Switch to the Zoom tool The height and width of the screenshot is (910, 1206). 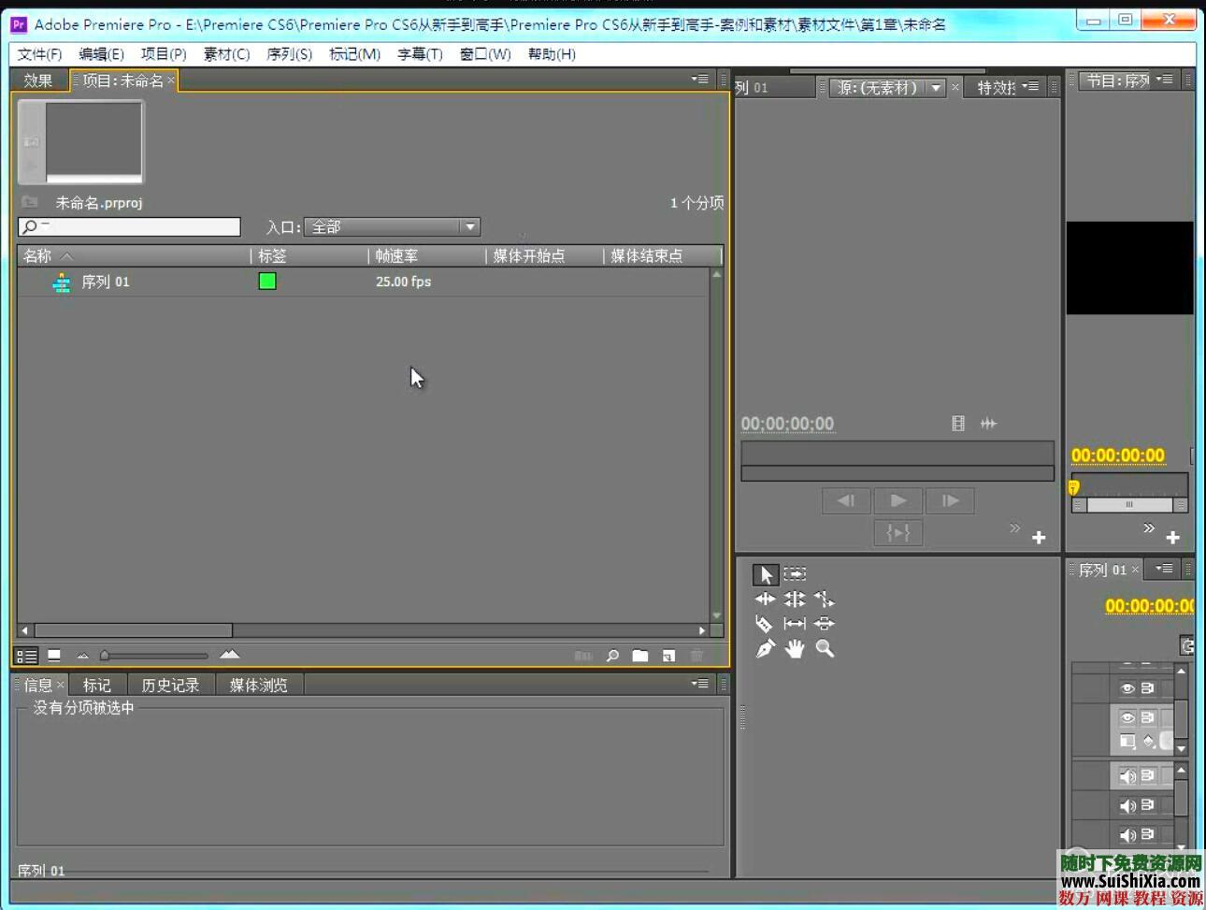click(824, 648)
